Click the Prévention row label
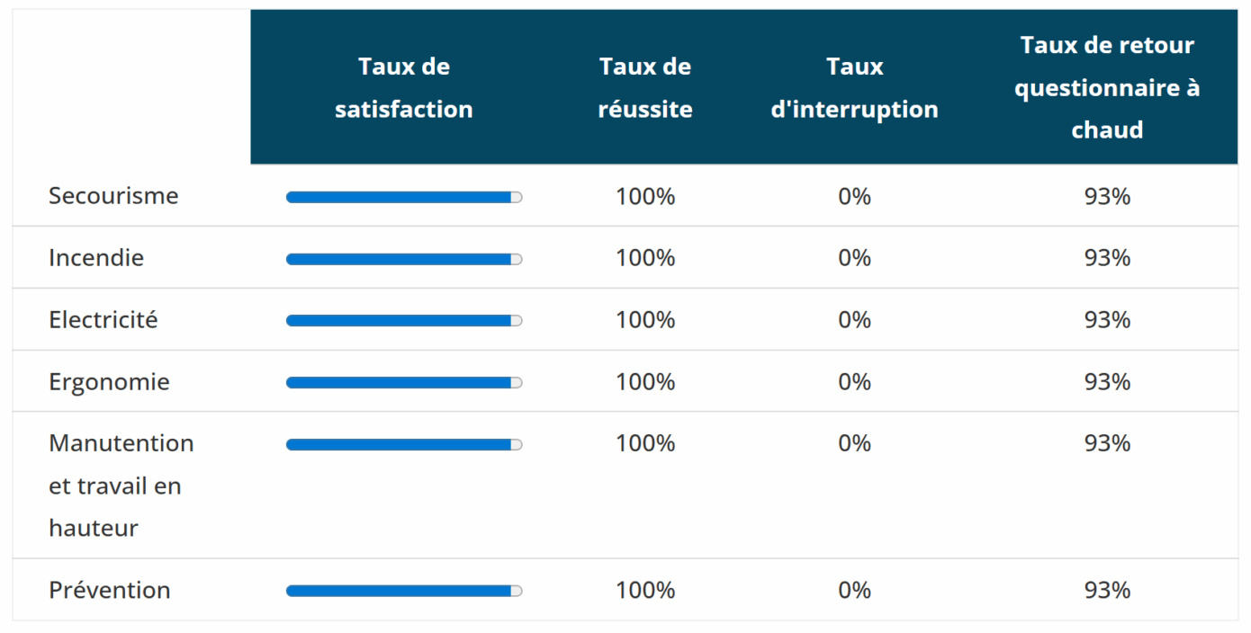The width and height of the screenshot is (1251, 633). coord(109,591)
